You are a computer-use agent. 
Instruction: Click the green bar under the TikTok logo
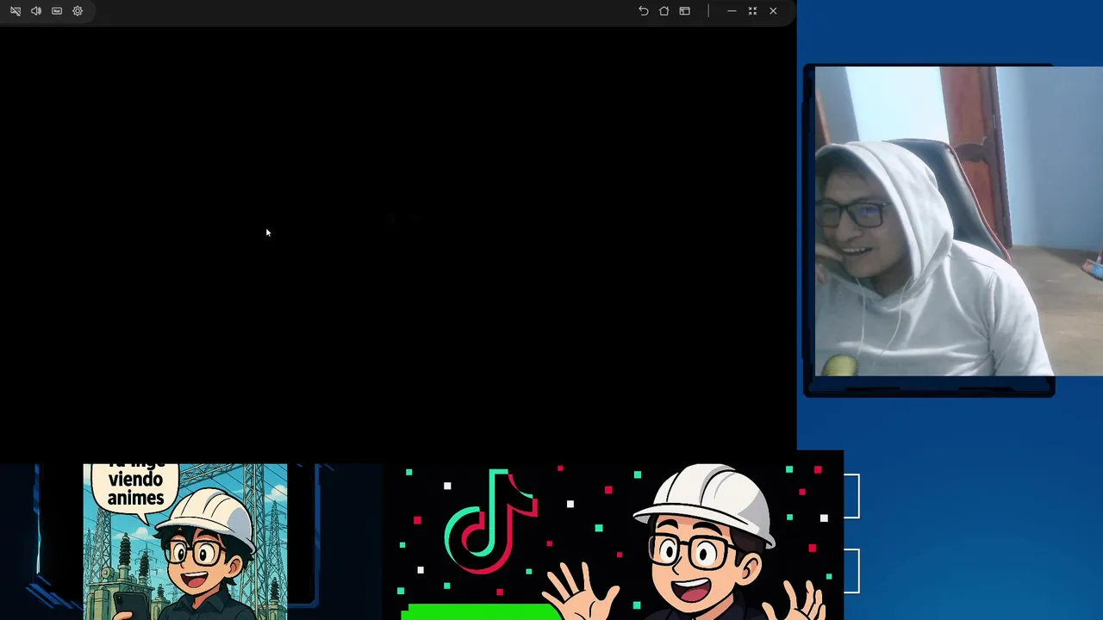click(481, 612)
